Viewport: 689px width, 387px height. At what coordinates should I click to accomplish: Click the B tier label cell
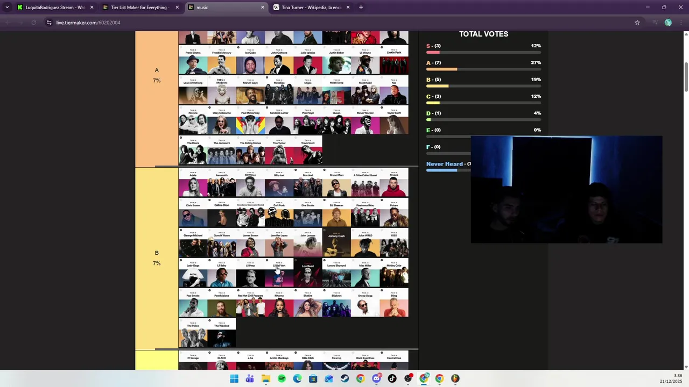(x=157, y=259)
